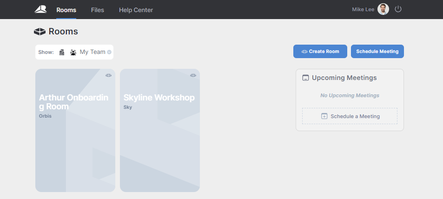Viewport: 443px width, 199px height.
Task: Click the Create Room button
Action: tap(320, 52)
